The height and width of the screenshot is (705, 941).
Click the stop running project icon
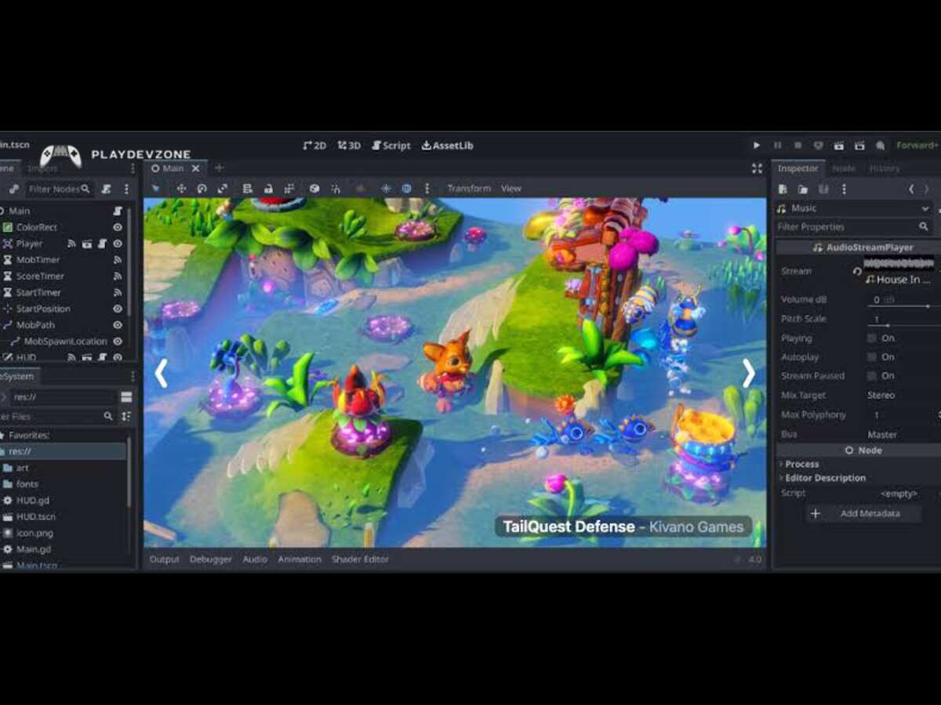[797, 146]
